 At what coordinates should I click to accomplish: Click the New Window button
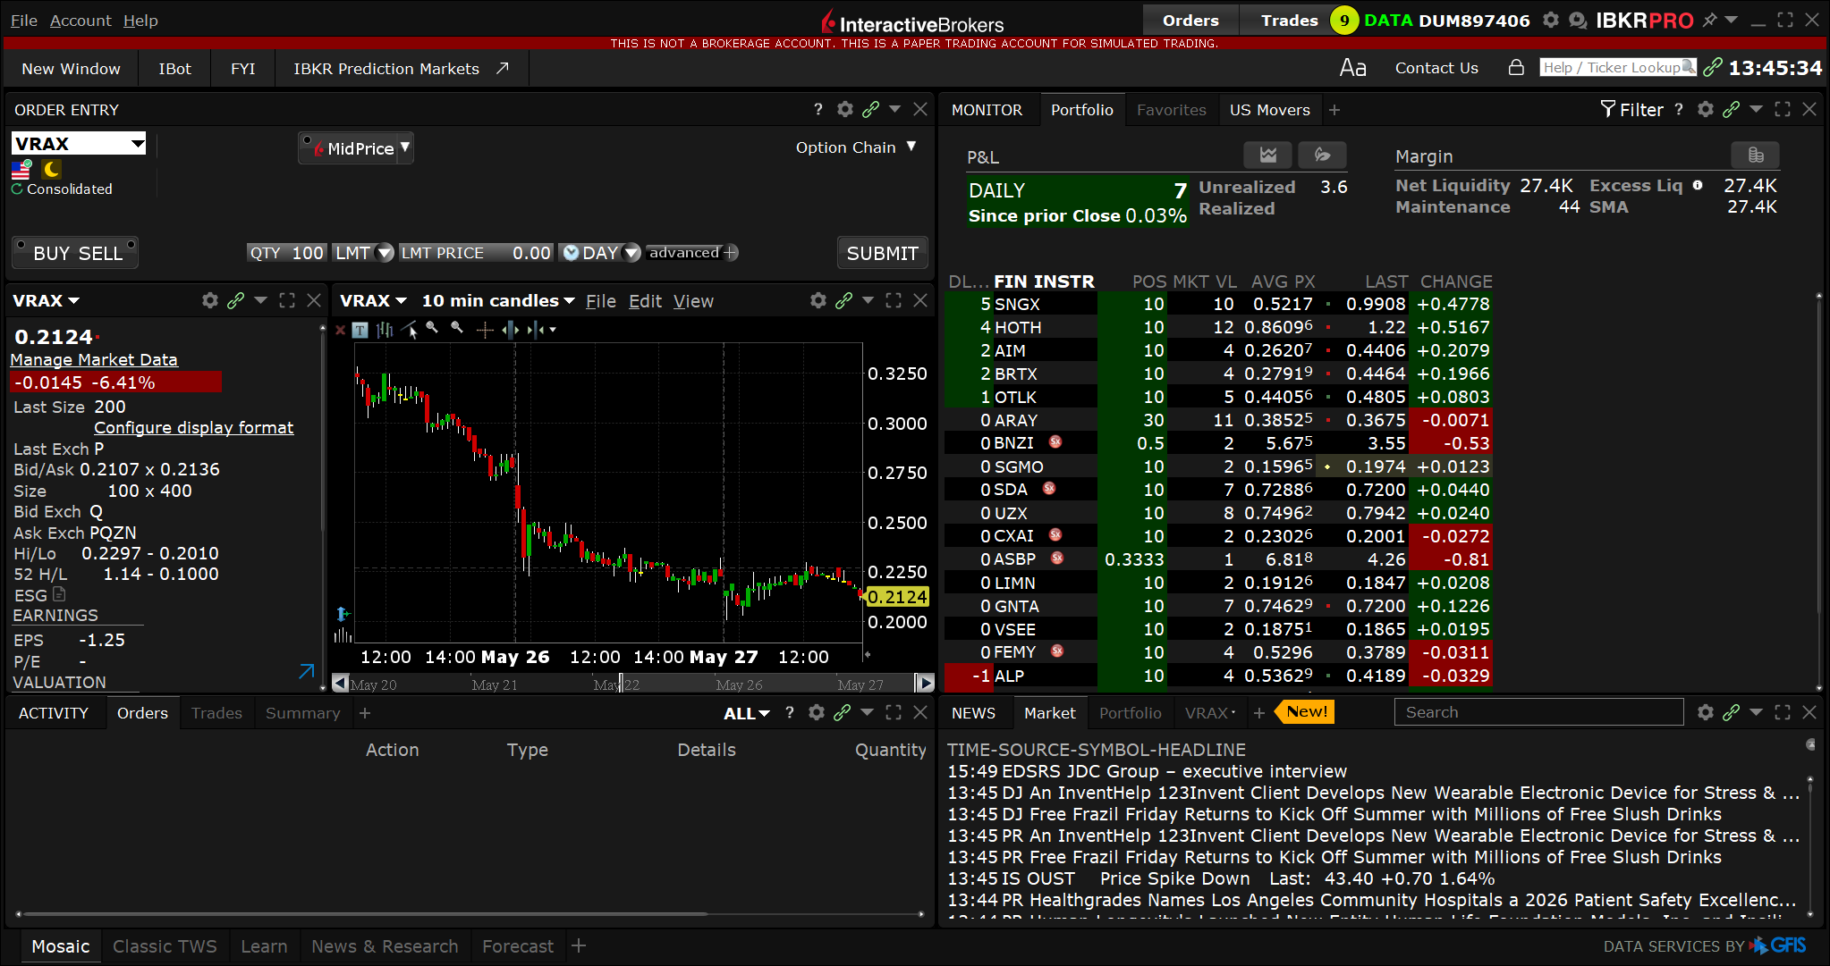click(71, 69)
